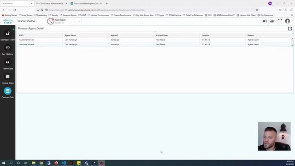Show more bookmarks chevron
Screen dimensions: 295x166
coord(292,15)
